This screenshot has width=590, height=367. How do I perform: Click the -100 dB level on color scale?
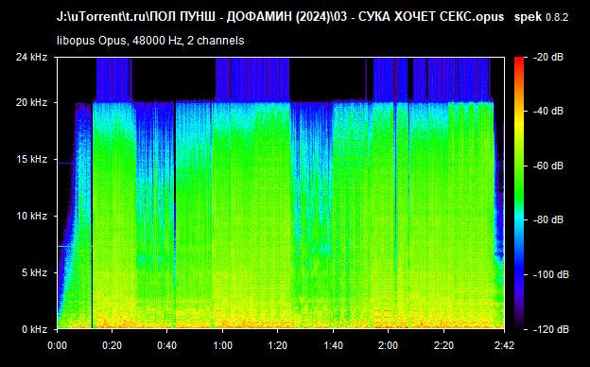point(550,275)
